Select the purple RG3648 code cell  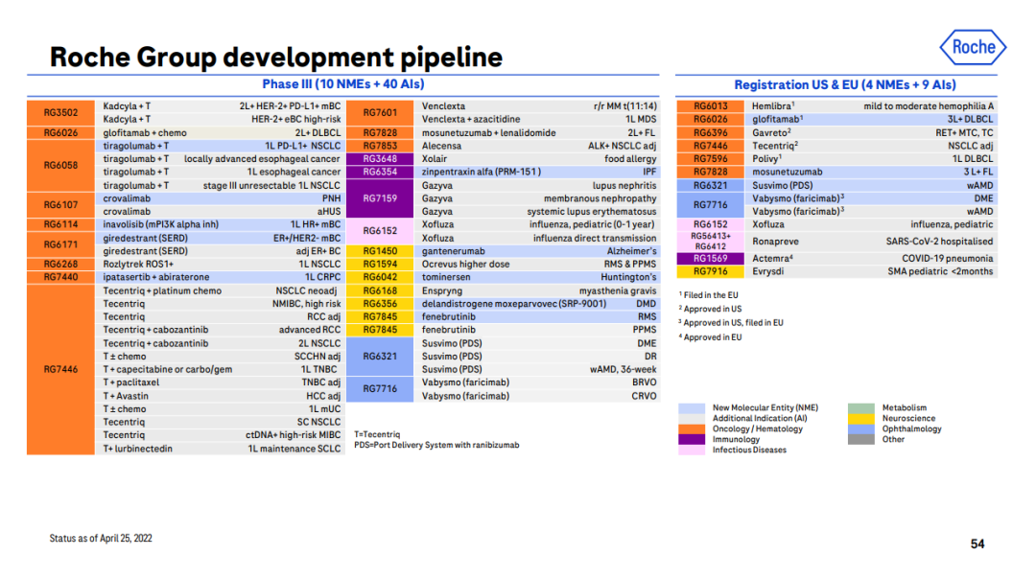(380, 159)
